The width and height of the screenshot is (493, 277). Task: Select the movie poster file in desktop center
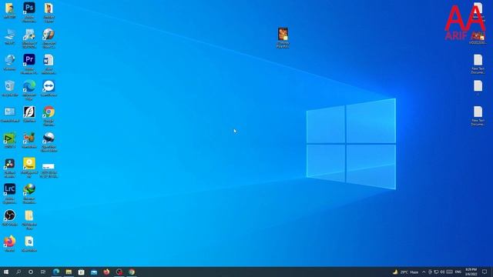[283, 38]
